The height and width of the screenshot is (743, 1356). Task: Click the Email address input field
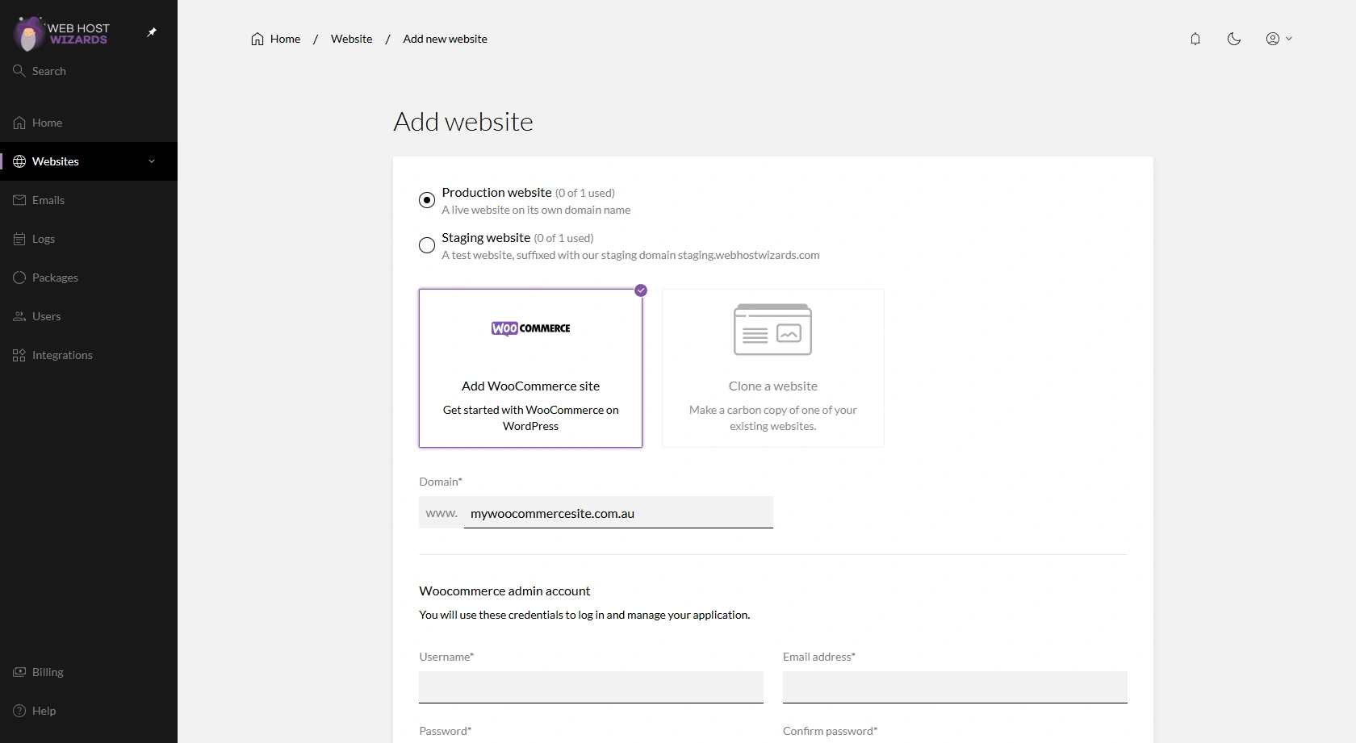pos(955,687)
